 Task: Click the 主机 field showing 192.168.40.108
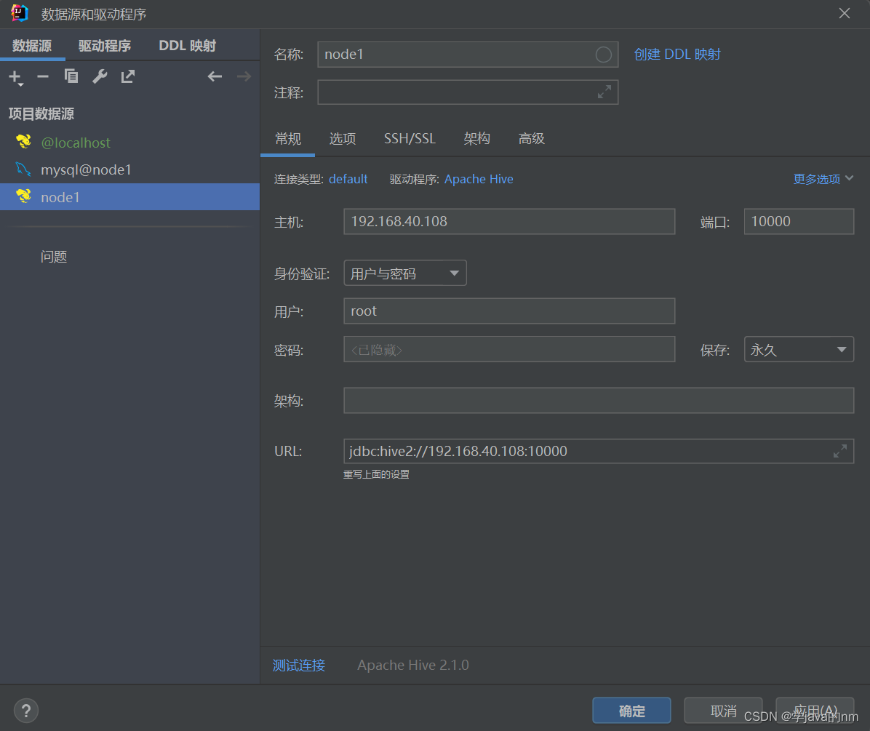[x=508, y=221]
